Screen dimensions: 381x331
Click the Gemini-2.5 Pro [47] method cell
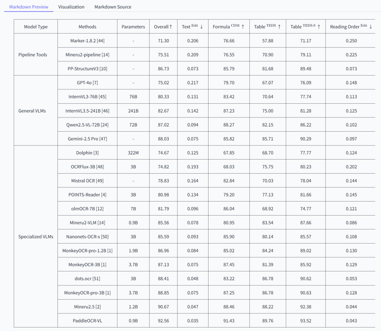tap(87, 139)
